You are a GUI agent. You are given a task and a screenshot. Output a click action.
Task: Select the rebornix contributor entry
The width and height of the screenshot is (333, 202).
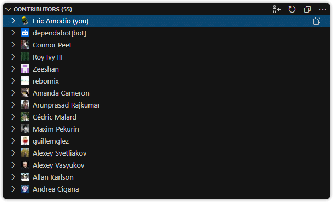[x=166, y=81]
